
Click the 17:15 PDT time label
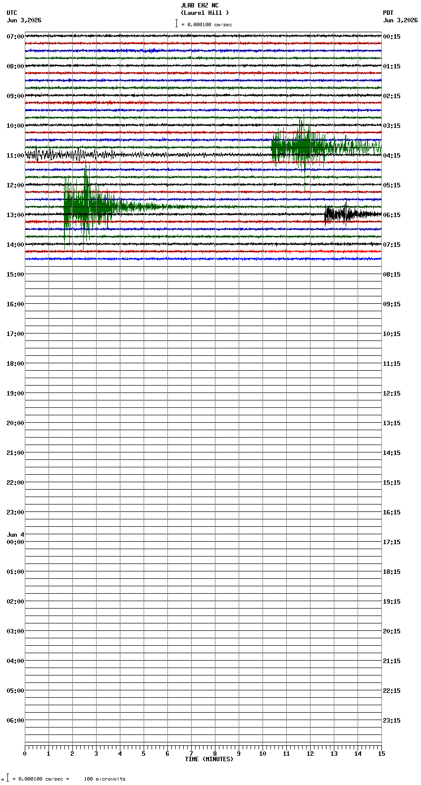click(392, 542)
